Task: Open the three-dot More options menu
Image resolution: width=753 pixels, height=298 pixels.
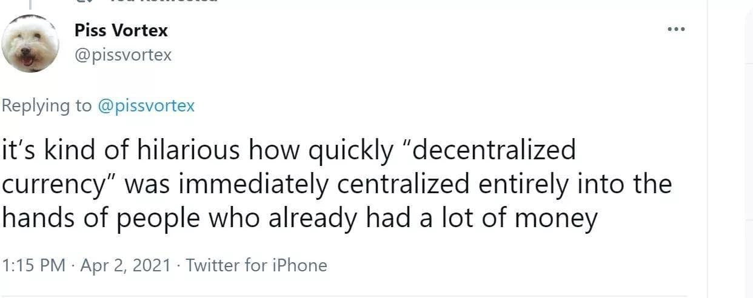Action: click(675, 29)
